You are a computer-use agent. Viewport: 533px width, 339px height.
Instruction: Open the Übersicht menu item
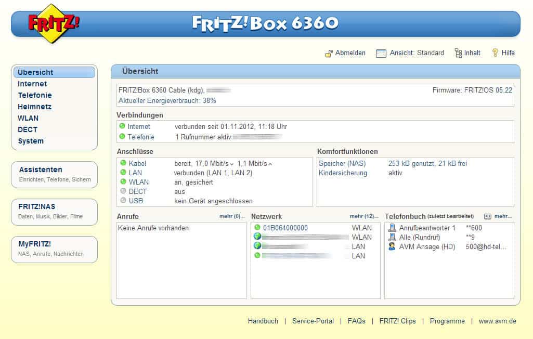[x=55, y=72]
